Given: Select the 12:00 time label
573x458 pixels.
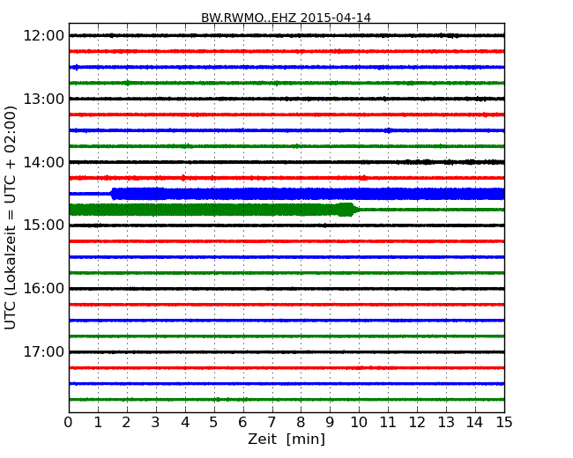Looking at the screenshot, I should click(x=43, y=35).
